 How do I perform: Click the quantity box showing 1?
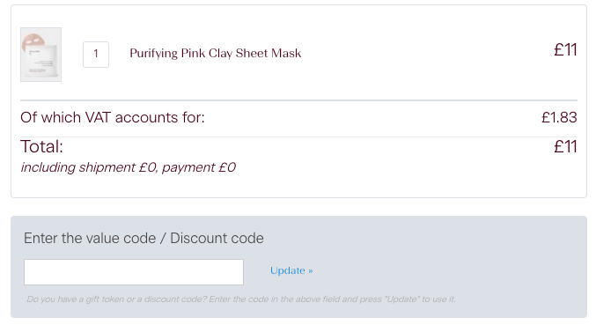tap(96, 55)
